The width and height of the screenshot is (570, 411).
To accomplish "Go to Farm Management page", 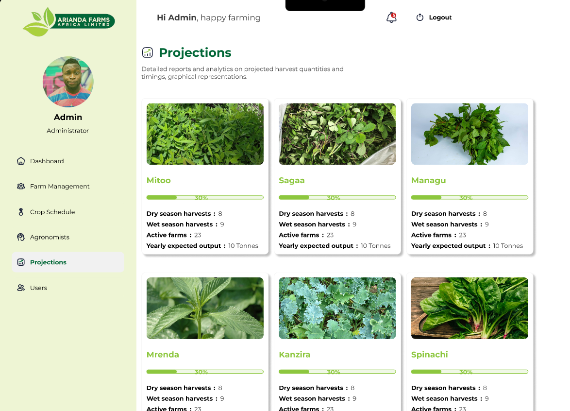I will tap(60, 187).
